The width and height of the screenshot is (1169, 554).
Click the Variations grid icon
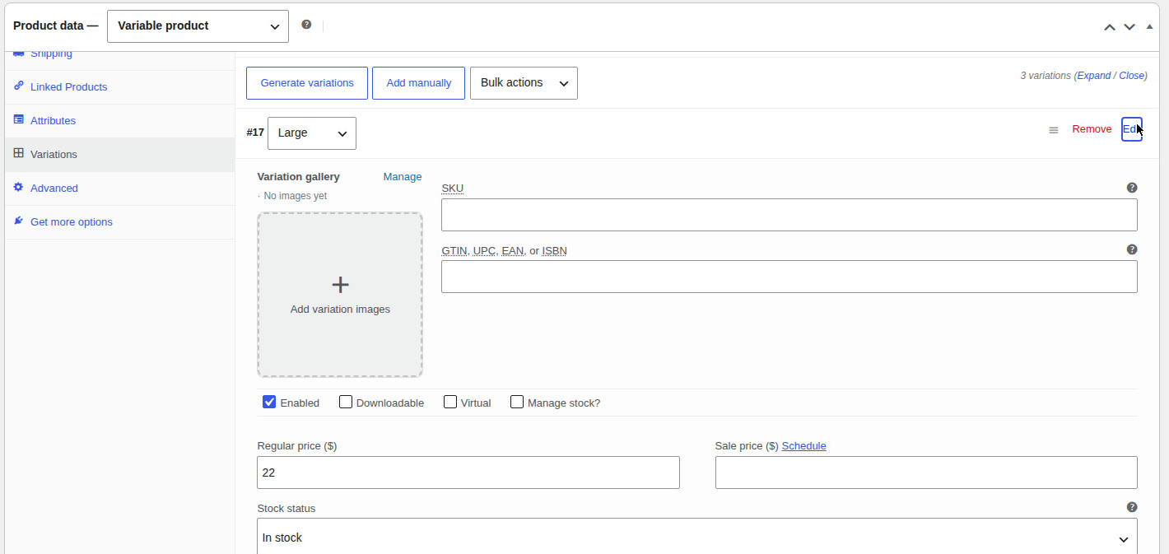(x=19, y=153)
